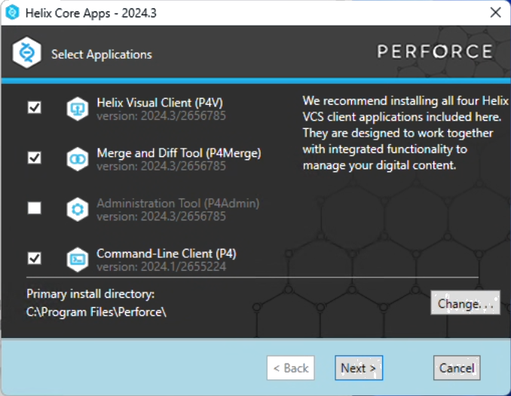Click the disabled < Back button
The width and height of the screenshot is (511, 396).
290,368
